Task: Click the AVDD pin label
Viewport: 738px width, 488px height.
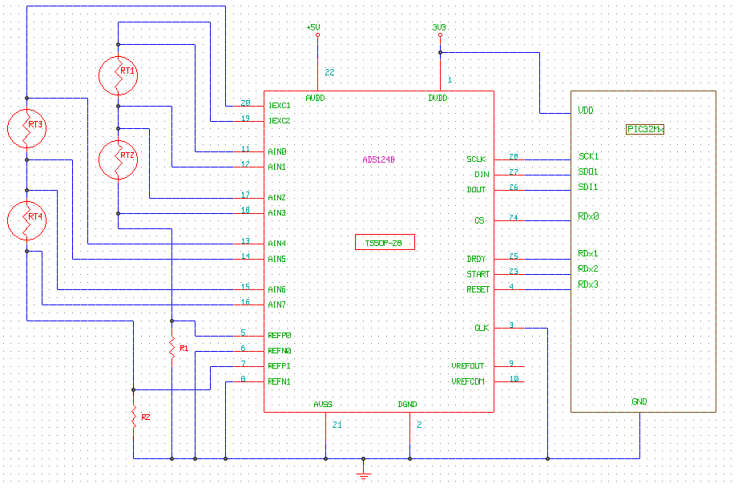Action: 316,98
